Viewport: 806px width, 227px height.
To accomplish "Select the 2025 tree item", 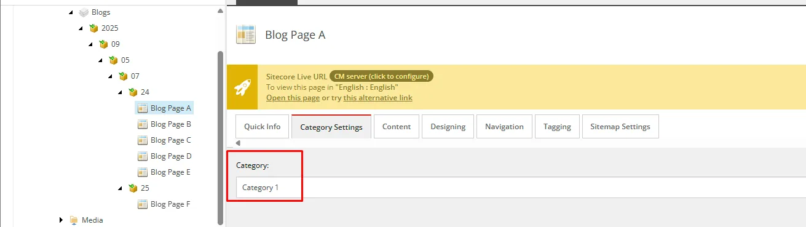I will (x=110, y=28).
